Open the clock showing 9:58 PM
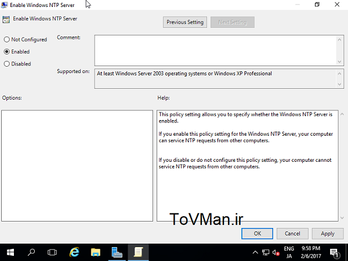Image resolution: width=348 pixels, height=261 pixels. 311,252
